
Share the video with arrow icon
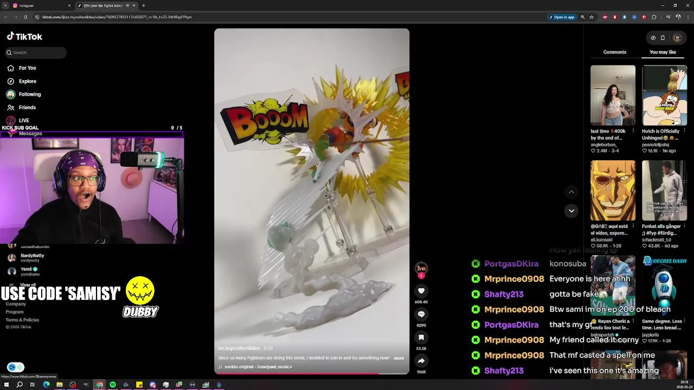pyautogui.click(x=421, y=361)
